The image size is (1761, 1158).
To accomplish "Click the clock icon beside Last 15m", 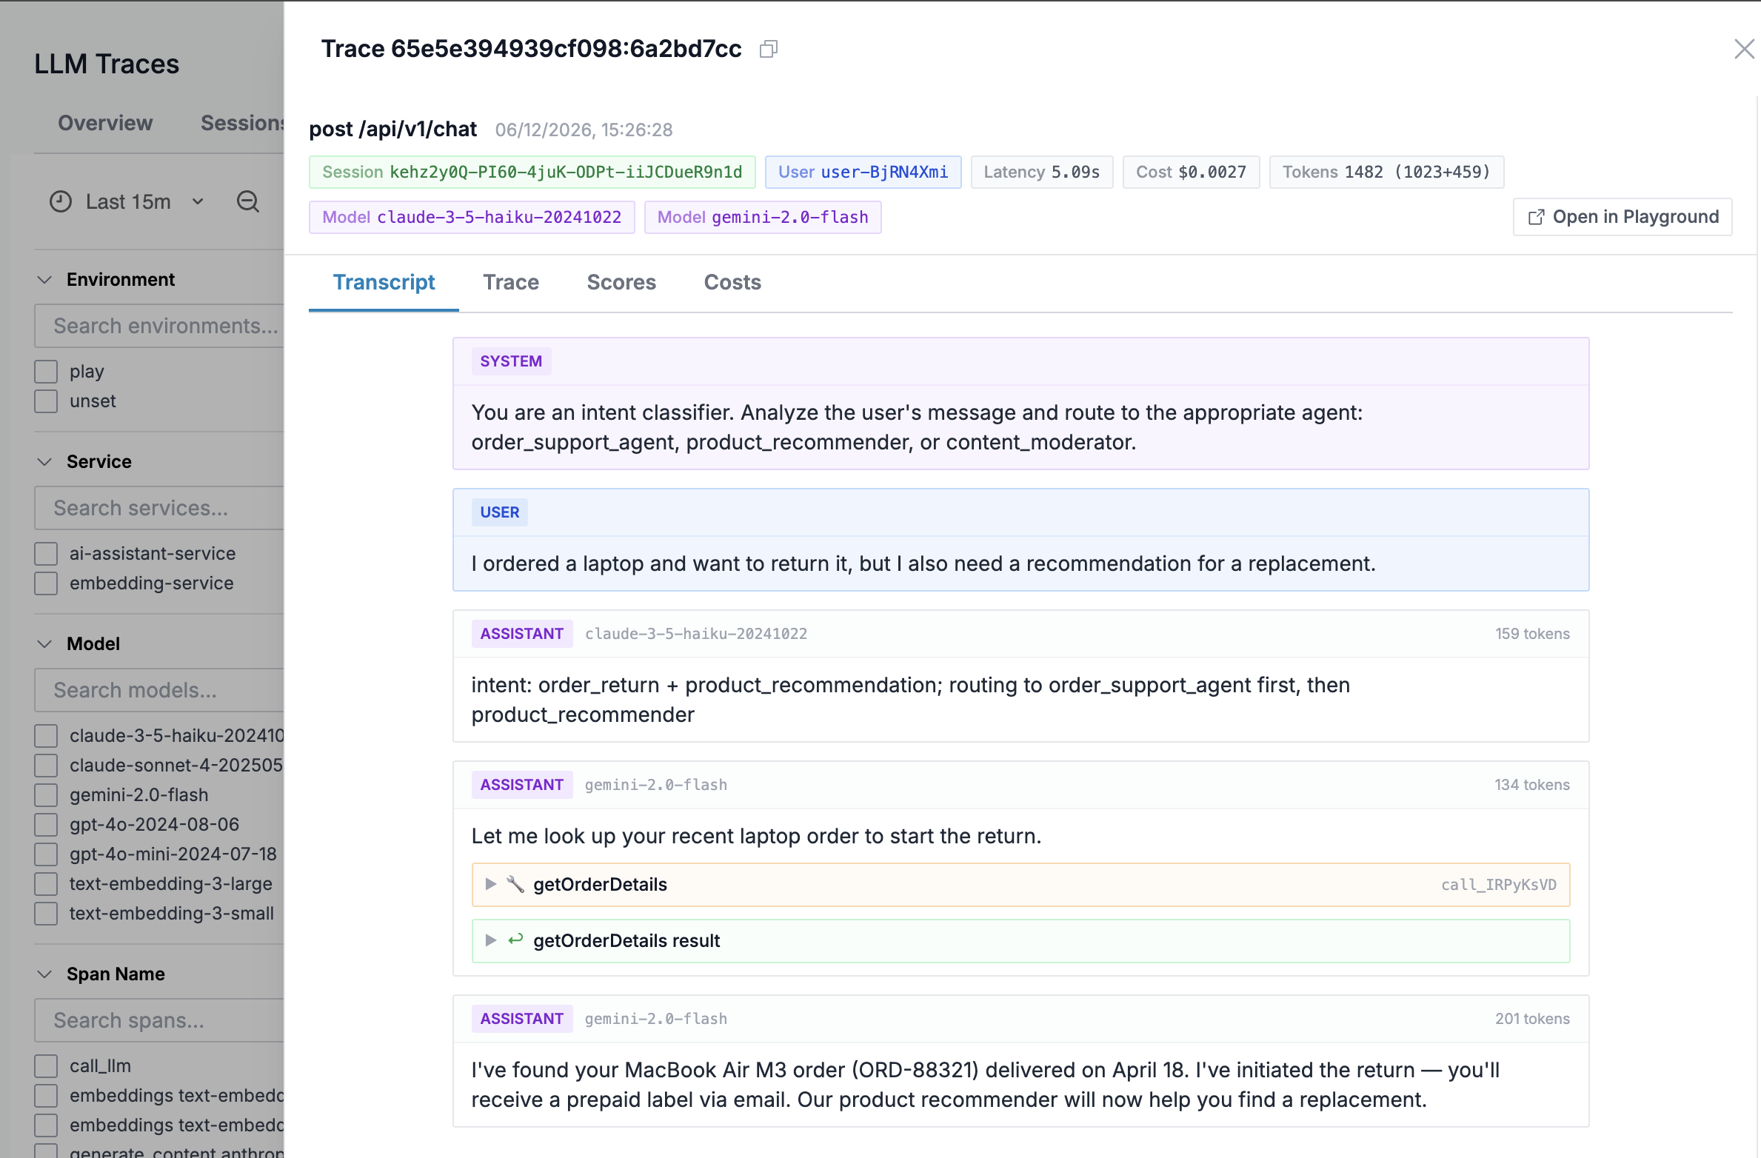I will click(x=61, y=201).
